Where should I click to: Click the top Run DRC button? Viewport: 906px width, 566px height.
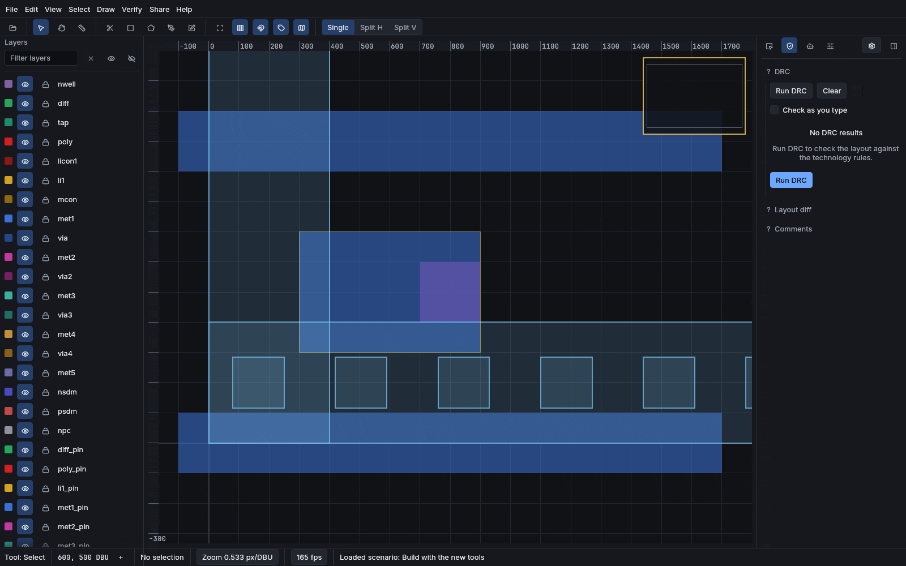[x=791, y=91]
